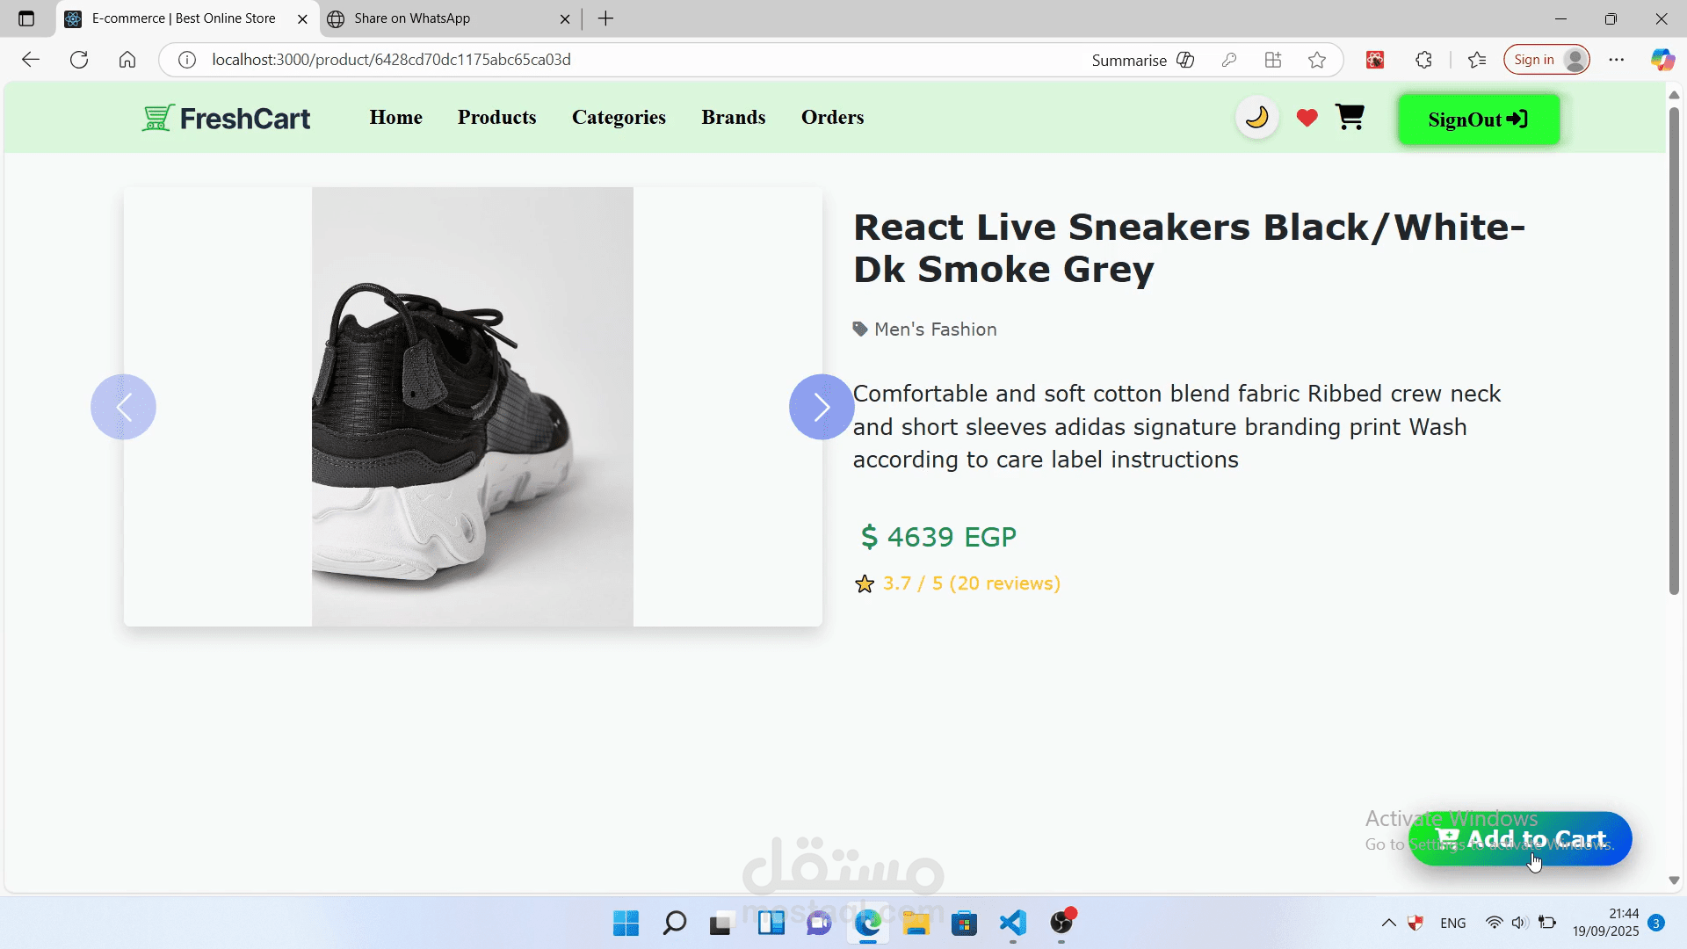View site information icon in address bar

187,60
